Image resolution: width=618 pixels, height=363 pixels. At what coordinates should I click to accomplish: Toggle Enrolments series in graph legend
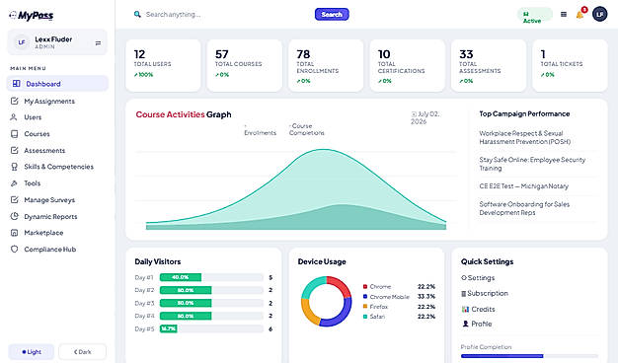260,129
